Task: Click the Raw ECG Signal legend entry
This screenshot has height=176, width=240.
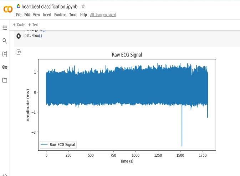Action: click(x=58, y=145)
